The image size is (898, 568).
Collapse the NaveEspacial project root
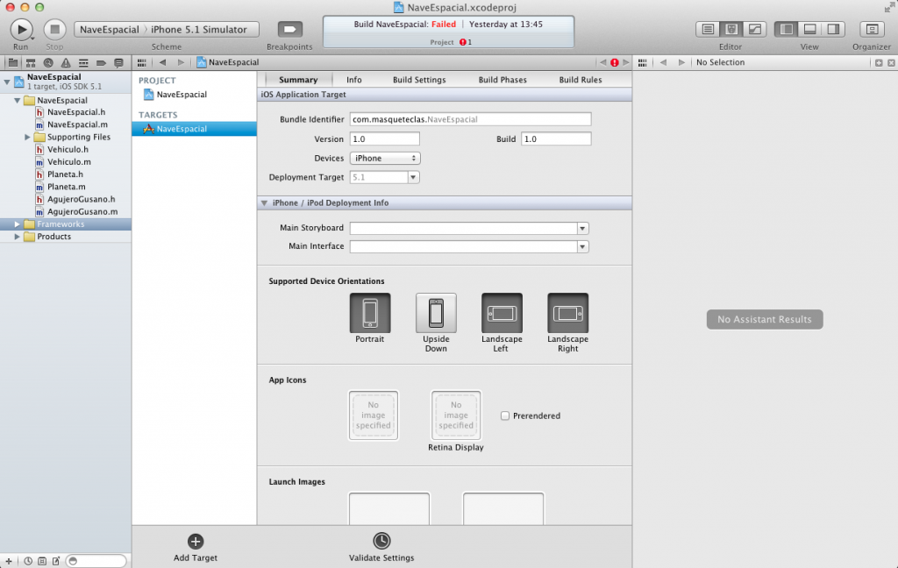coord(7,82)
